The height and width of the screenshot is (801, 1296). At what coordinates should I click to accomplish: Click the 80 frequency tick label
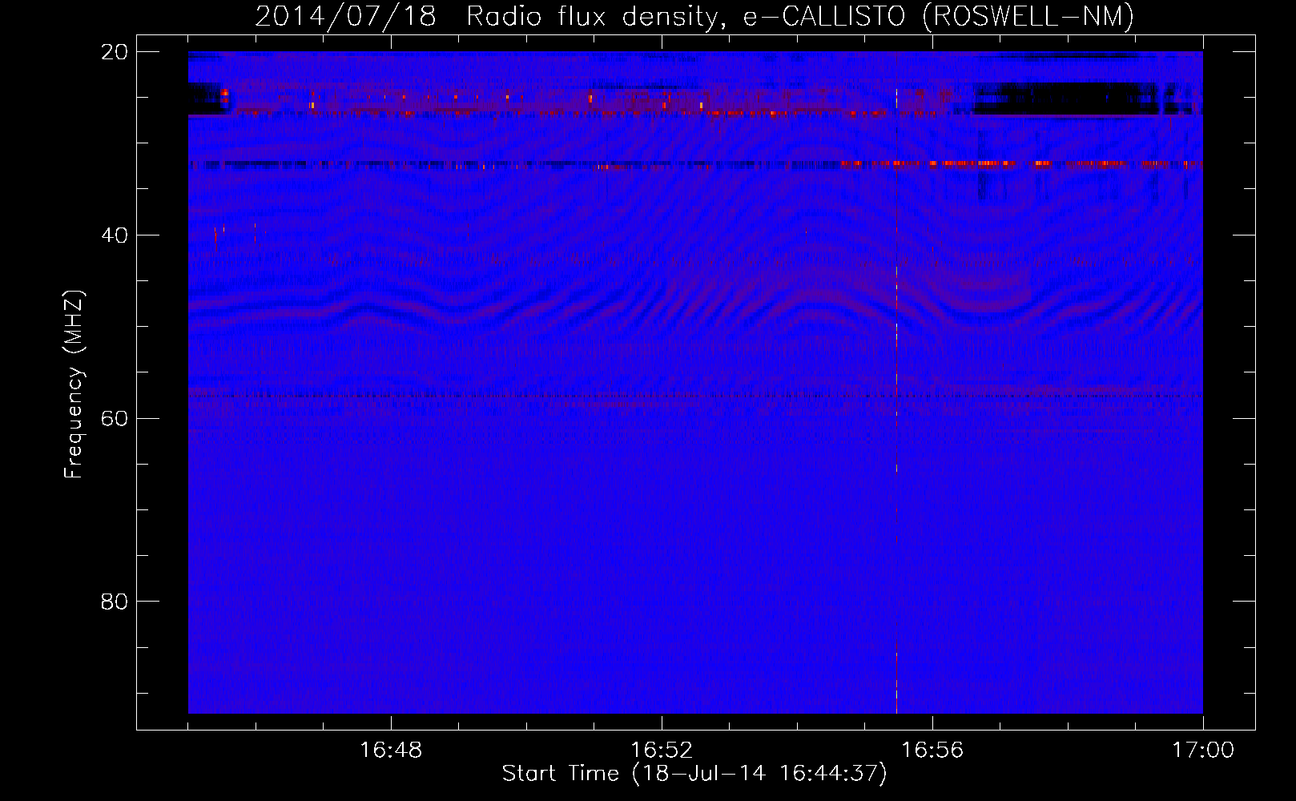[115, 602]
